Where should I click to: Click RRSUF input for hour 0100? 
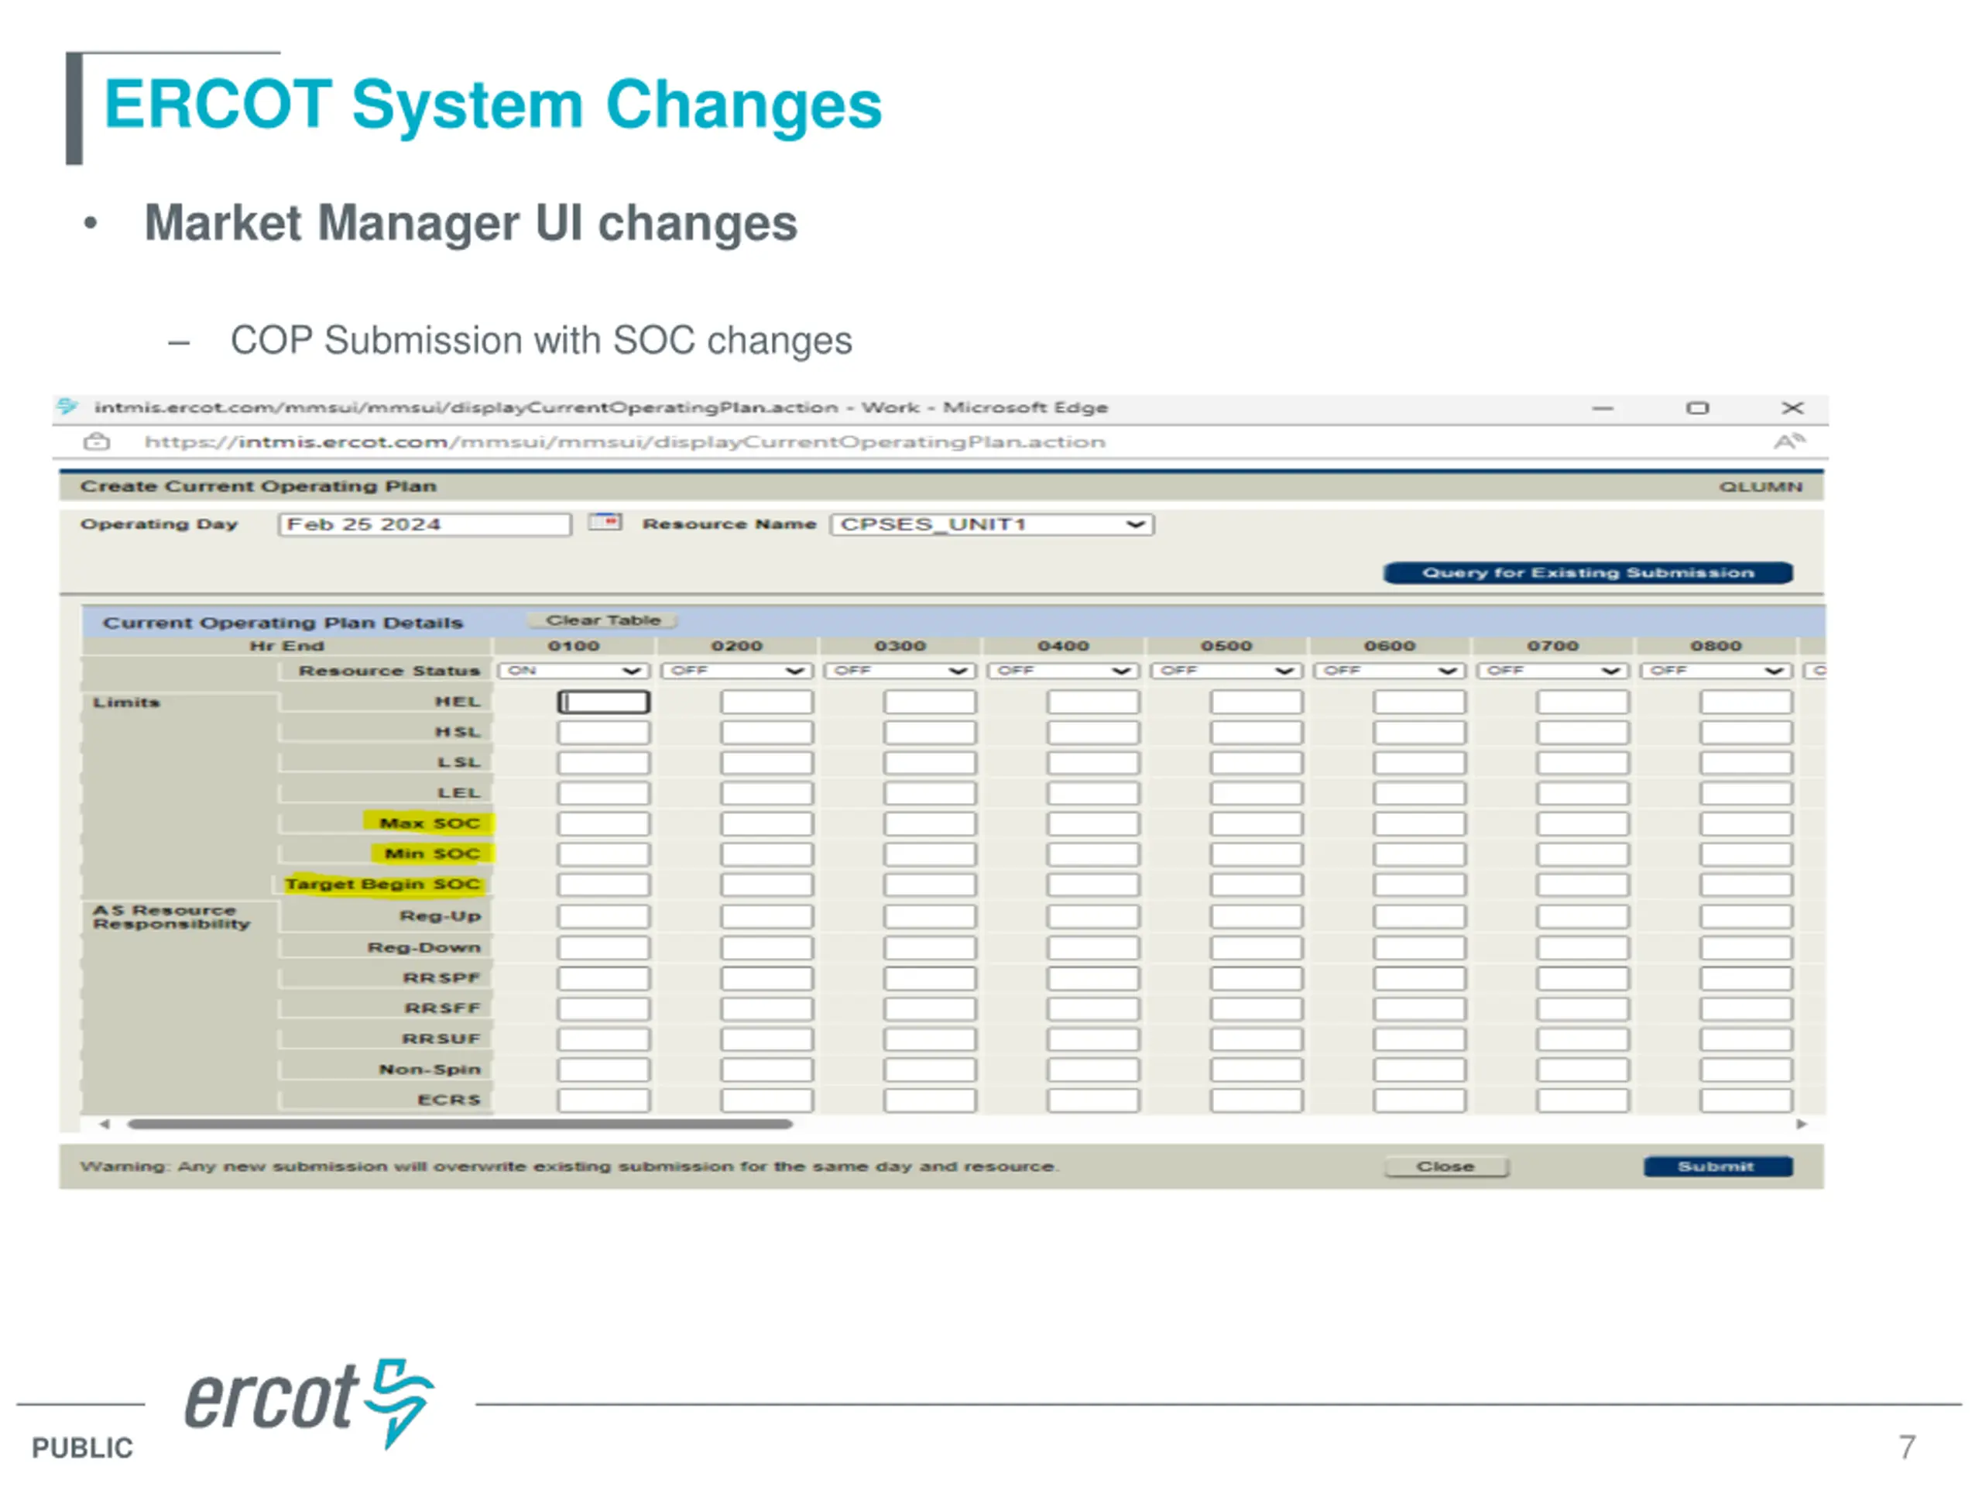[x=603, y=1039]
